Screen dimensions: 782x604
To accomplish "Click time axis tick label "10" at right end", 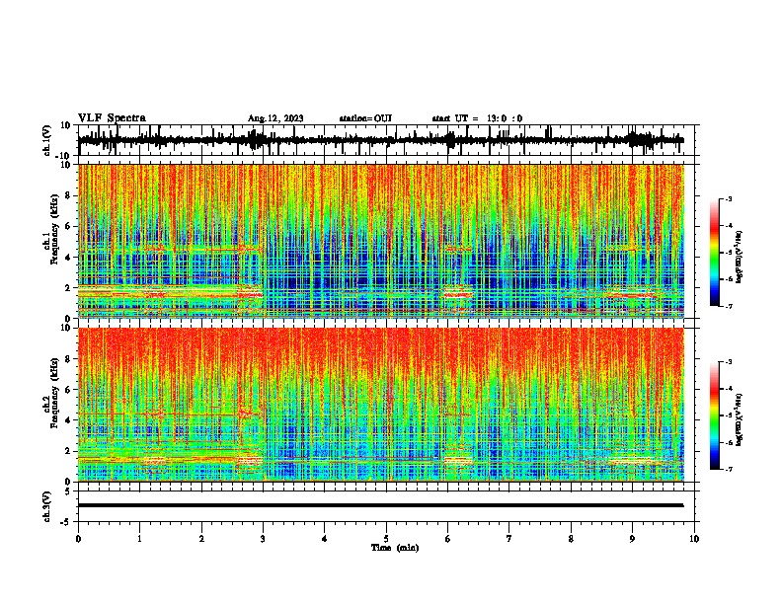I will (694, 539).
